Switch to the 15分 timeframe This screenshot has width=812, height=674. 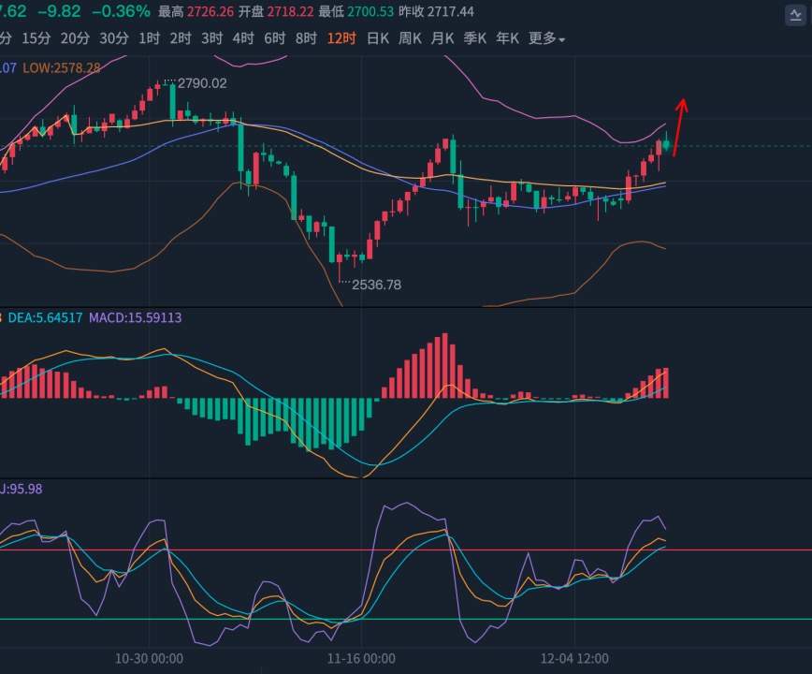(x=36, y=38)
